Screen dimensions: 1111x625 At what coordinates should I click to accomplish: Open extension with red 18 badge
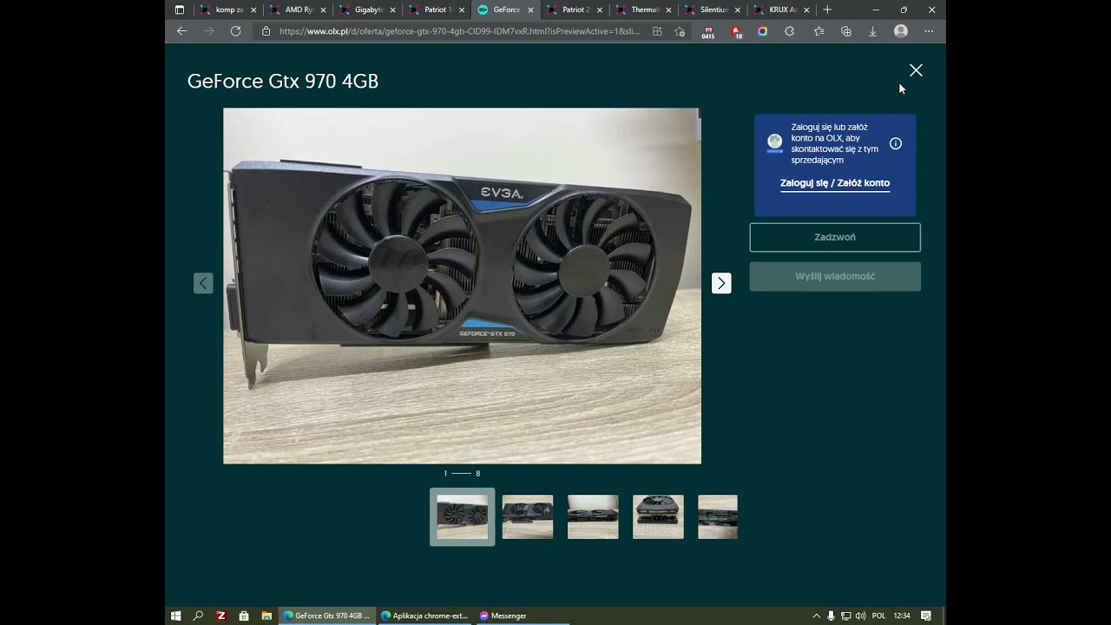coord(736,32)
